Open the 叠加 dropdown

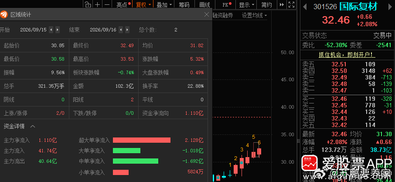164,4
